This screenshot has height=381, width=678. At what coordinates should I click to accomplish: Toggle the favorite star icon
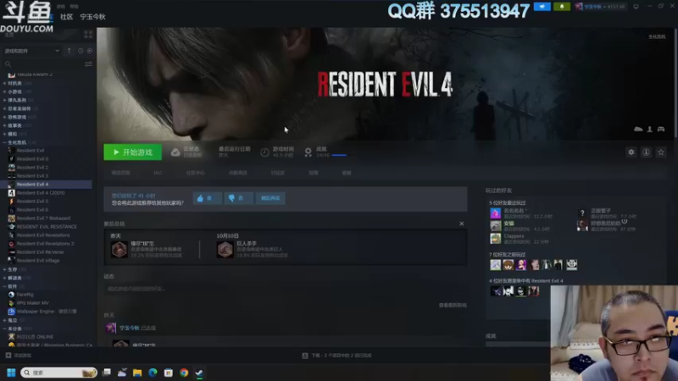[661, 152]
